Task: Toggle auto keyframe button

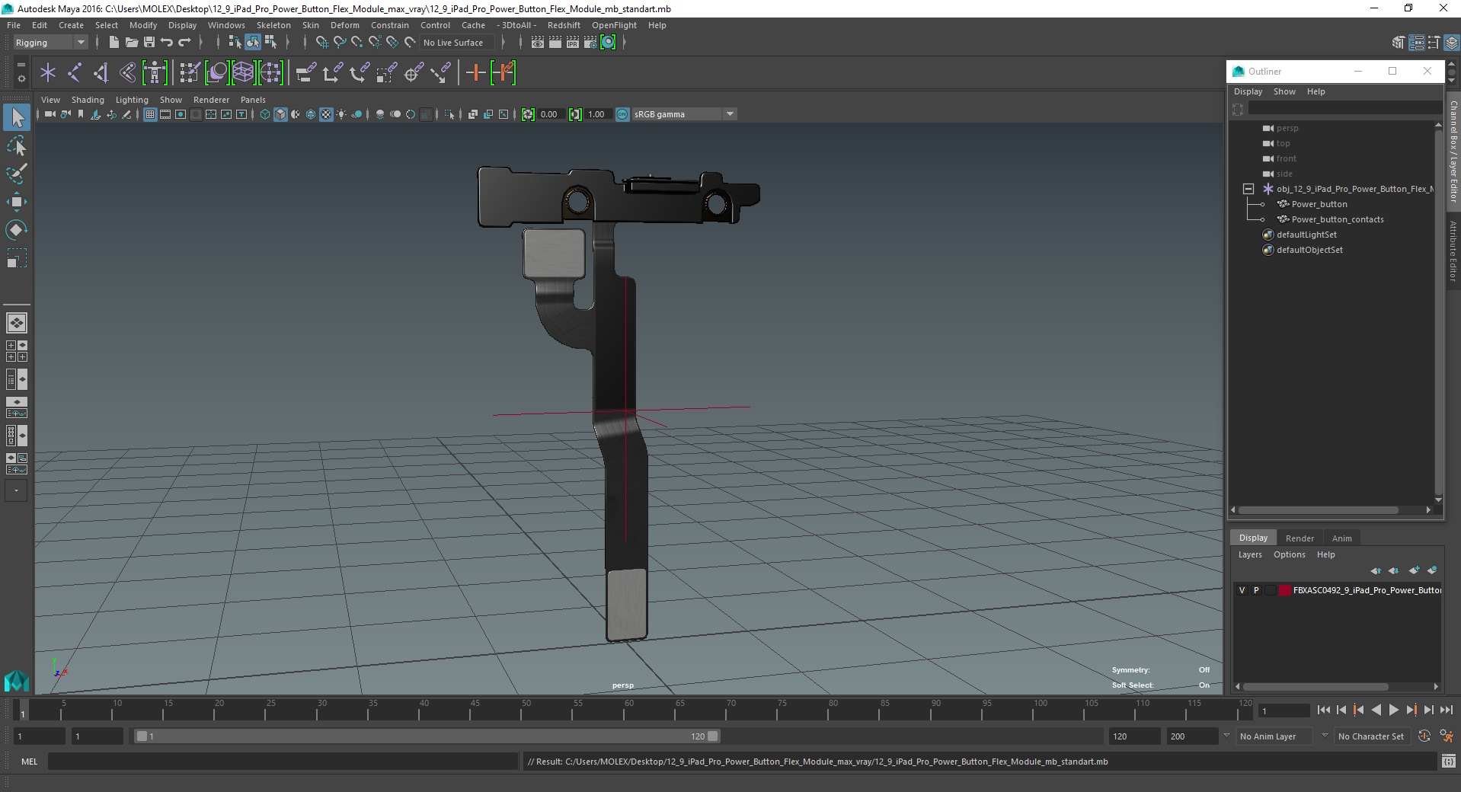Action: pos(1424,736)
